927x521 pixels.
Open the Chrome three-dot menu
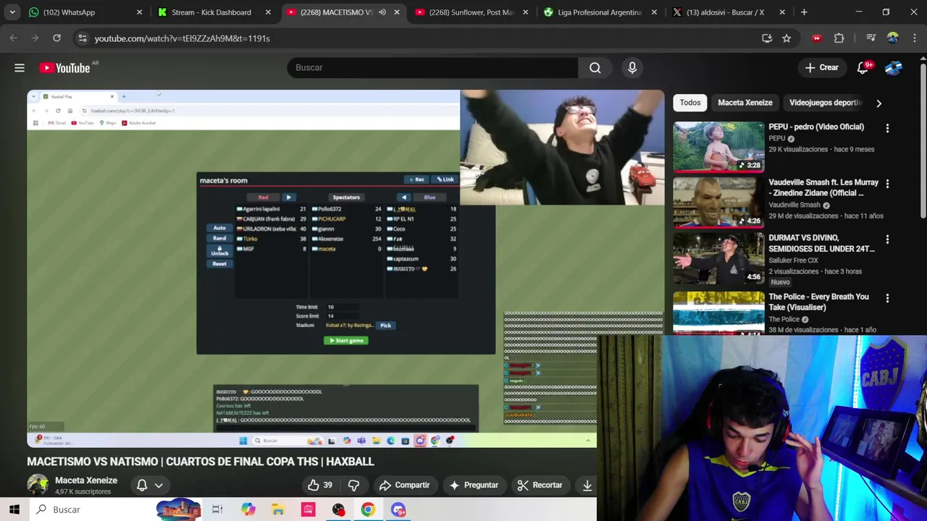(914, 38)
